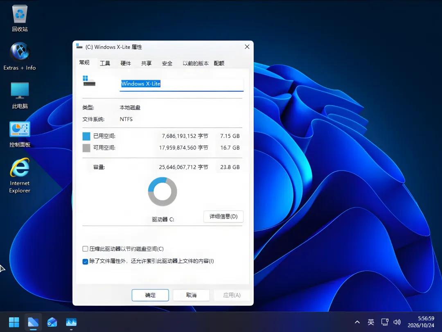Image resolution: width=442 pixels, height=332 pixels.
Task: Click the disk usage donut chart
Action: 162,192
